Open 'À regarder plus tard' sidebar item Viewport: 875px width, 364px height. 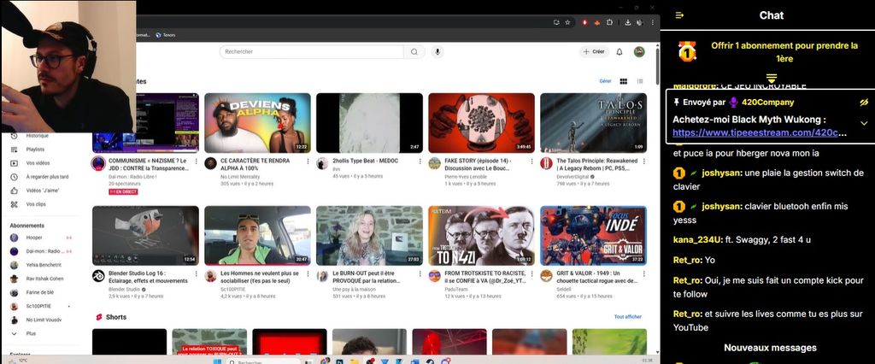pos(47,177)
